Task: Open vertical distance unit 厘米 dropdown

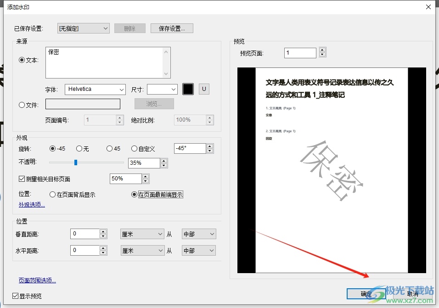Action: tap(142, 234)
